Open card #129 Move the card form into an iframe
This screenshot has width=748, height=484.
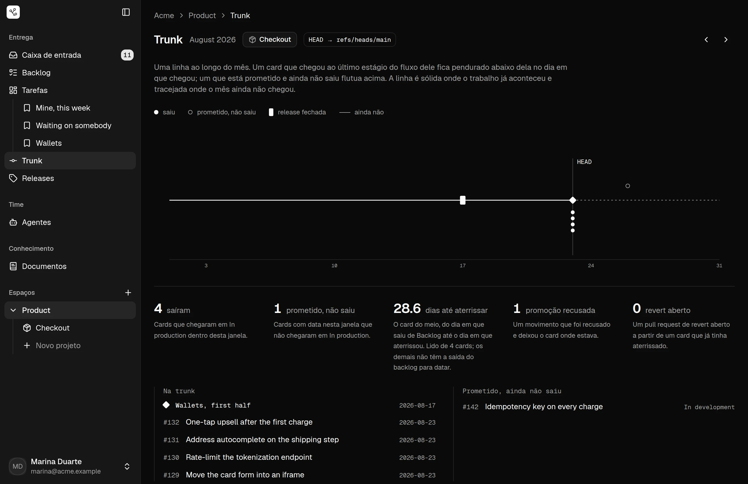pyautogui.click(x=299, y=475)
